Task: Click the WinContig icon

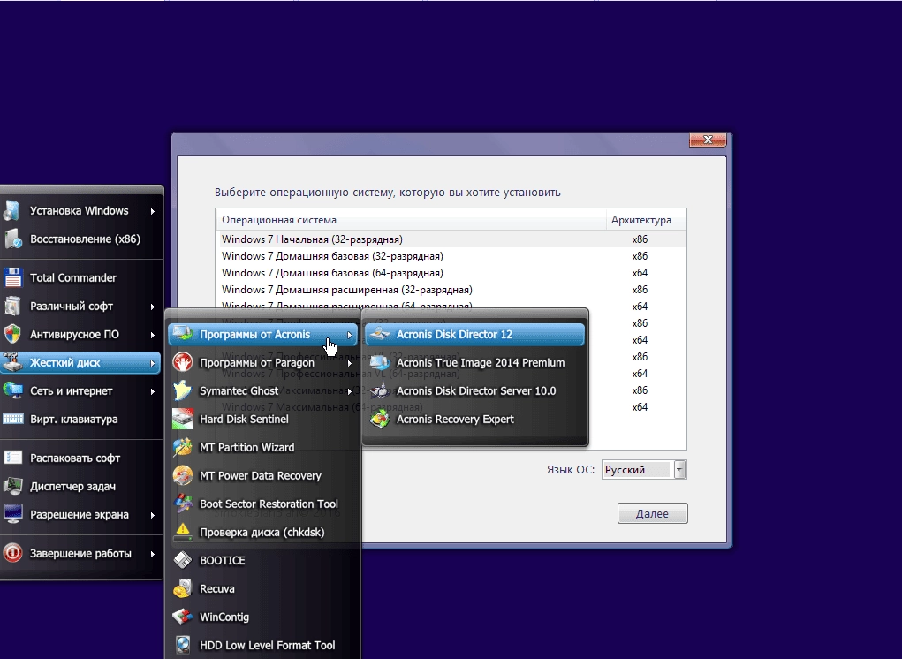Action: (182, 617)
